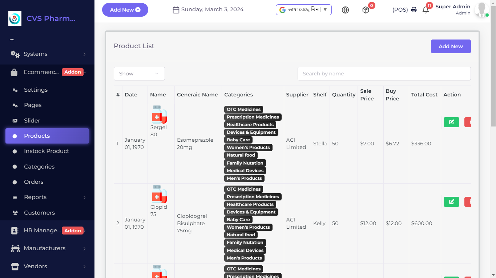Click the POS printer icon

tap(414, 10)
